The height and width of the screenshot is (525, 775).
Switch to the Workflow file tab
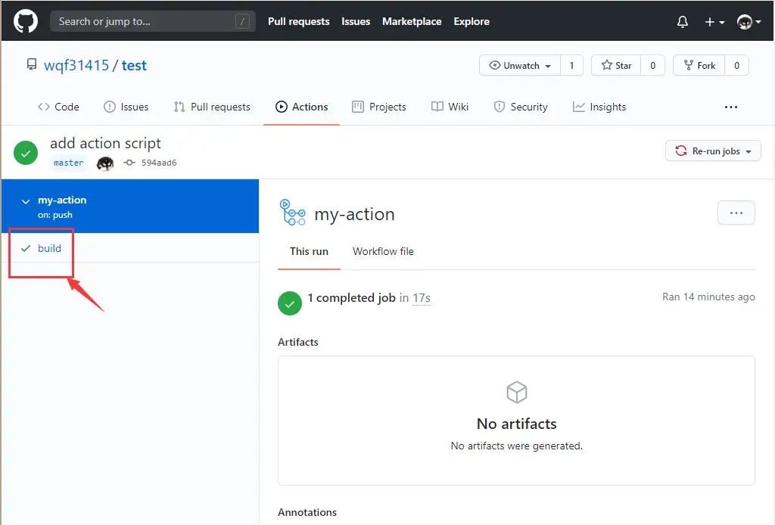[x=383, y=251]
